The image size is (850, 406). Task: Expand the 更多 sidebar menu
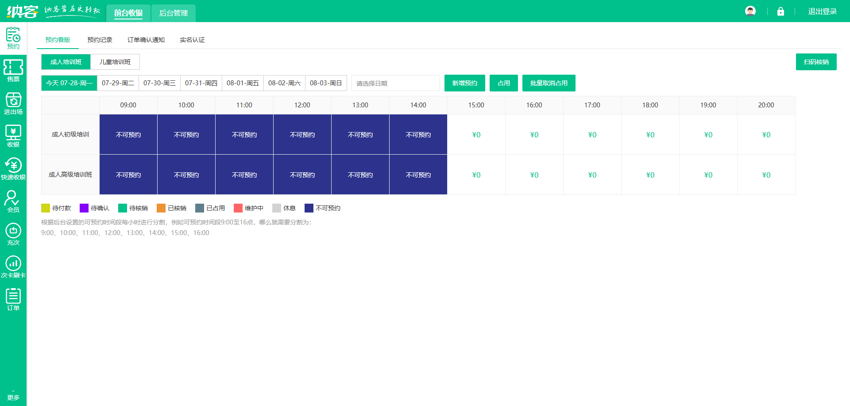(13, 395)
